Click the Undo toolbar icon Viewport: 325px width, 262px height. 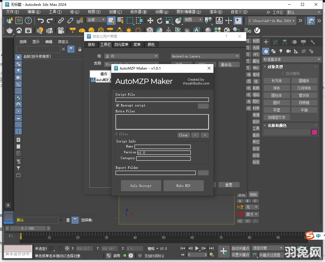41,20
